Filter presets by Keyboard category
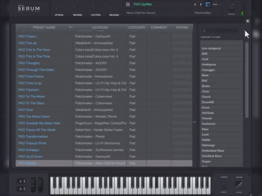The height and width of the screenshot is (196, 262). [221, 124]
